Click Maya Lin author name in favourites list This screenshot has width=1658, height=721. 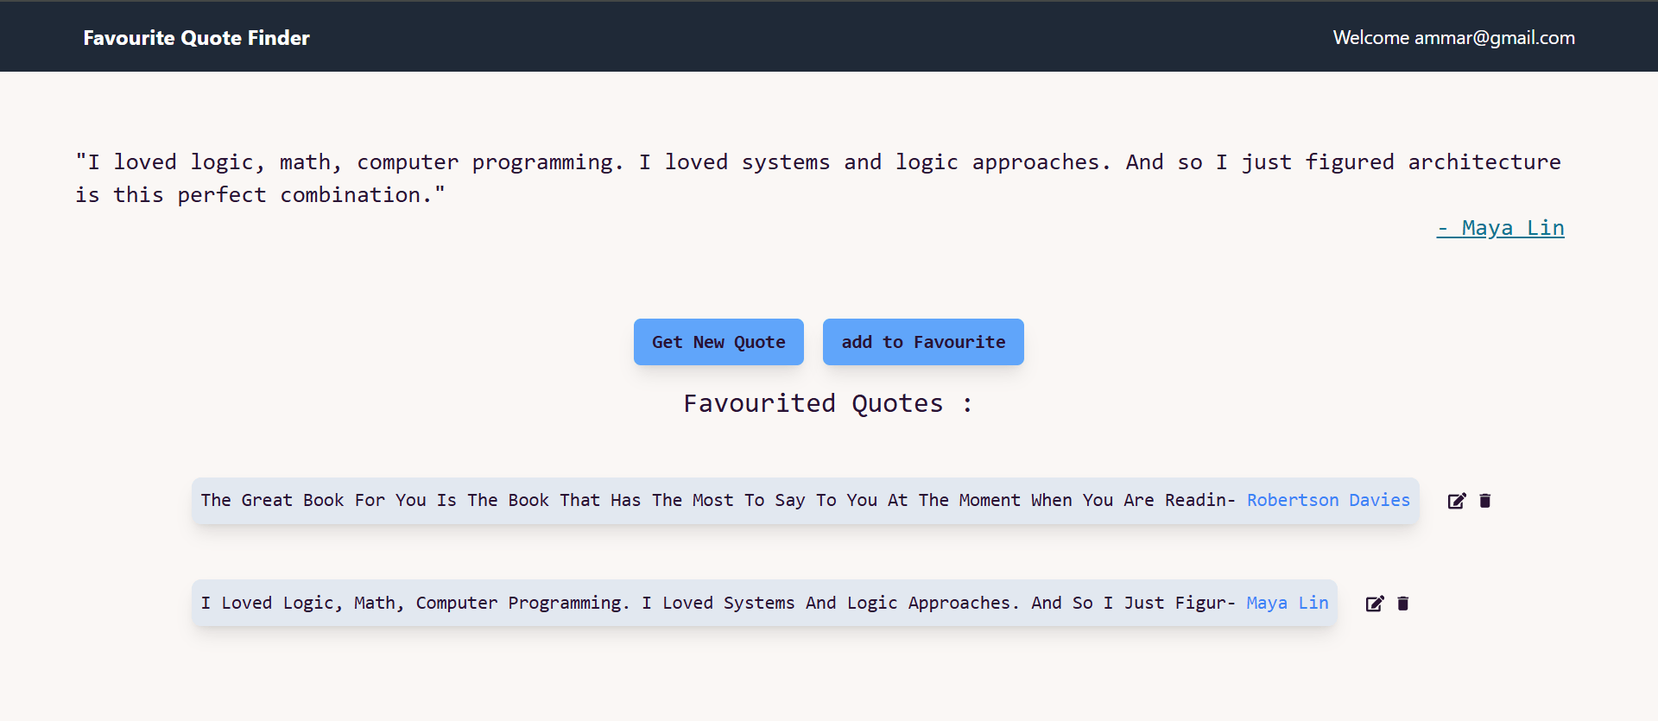tap(1287, 603)
